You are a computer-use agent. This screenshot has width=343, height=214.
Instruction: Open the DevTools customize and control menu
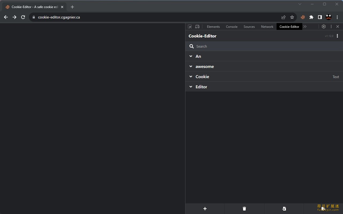[331, 26]
